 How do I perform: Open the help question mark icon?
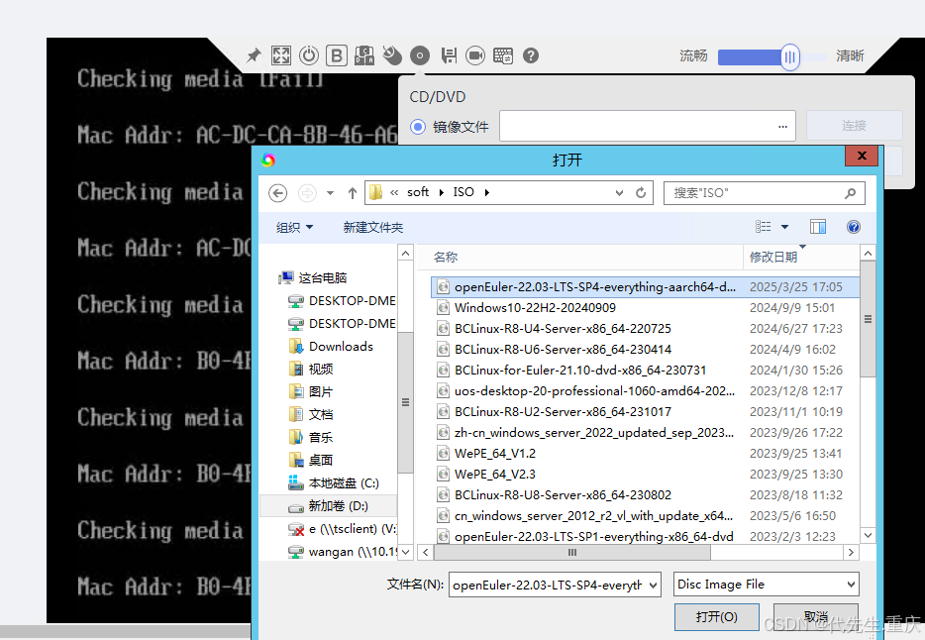[x=531, y=55]
